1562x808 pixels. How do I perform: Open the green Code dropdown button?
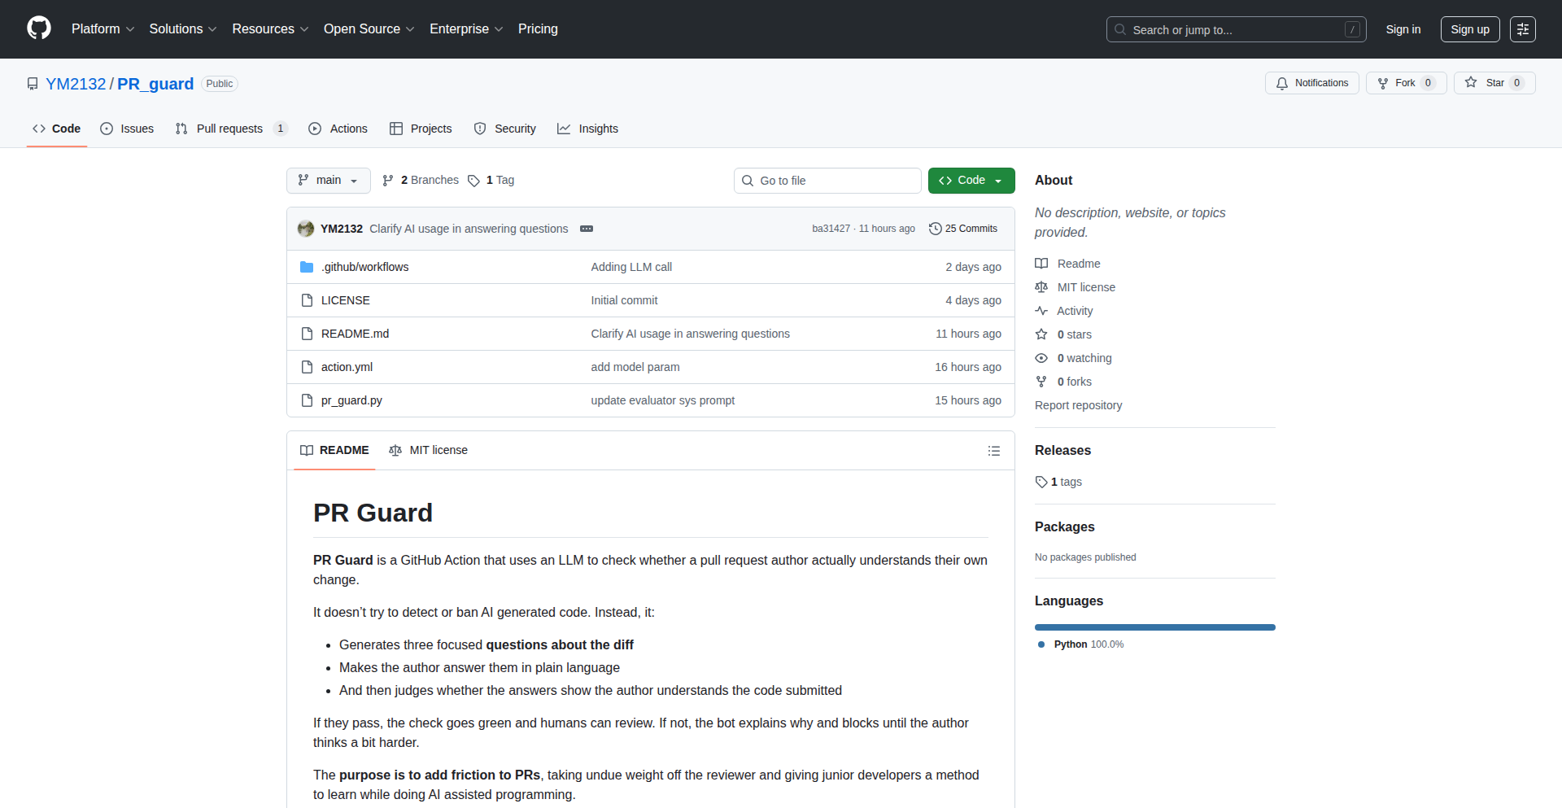tap(971, 181)
